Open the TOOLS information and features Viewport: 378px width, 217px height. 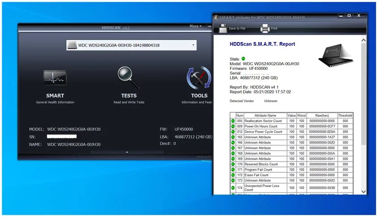click(198, 85)
